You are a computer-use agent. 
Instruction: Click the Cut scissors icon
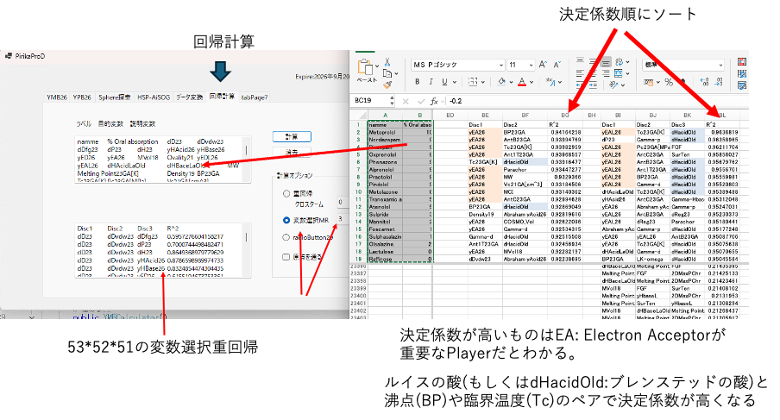pos(387,62)
